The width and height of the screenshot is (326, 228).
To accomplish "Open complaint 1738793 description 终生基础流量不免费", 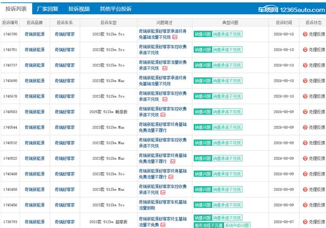I will (x=163, y=222).
